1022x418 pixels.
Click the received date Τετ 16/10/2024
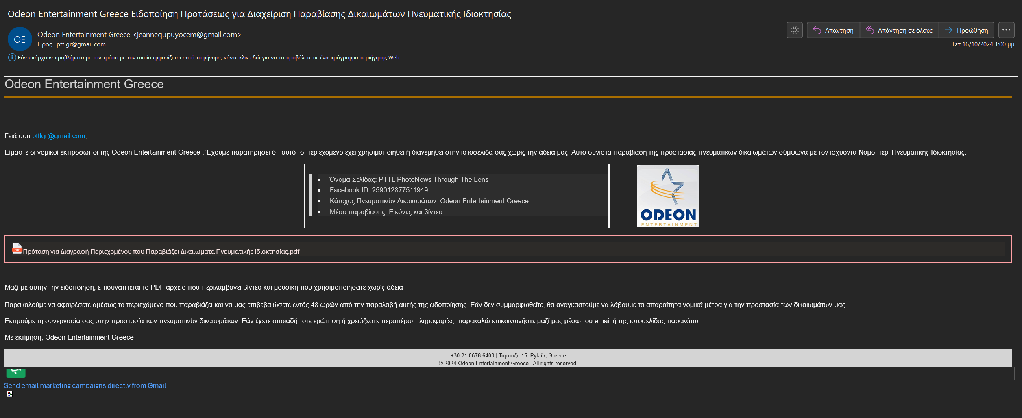[x=983, y=44]
